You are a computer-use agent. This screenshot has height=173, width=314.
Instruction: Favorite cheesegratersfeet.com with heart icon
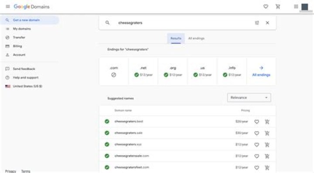(257, 168)
